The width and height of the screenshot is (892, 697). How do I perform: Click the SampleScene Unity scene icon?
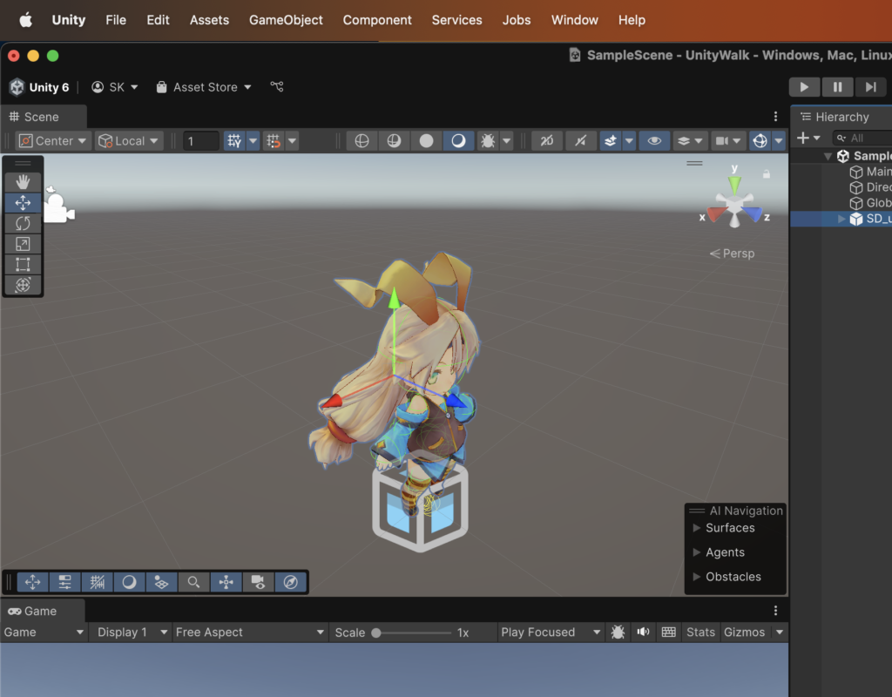point(843,156)
